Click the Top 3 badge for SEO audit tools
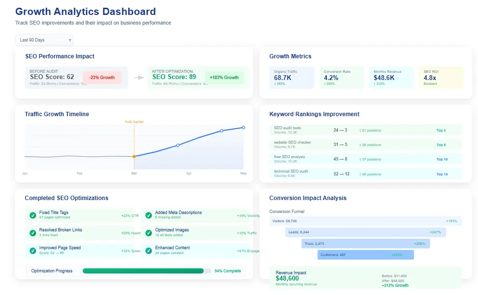 click(x=441, y=130)
